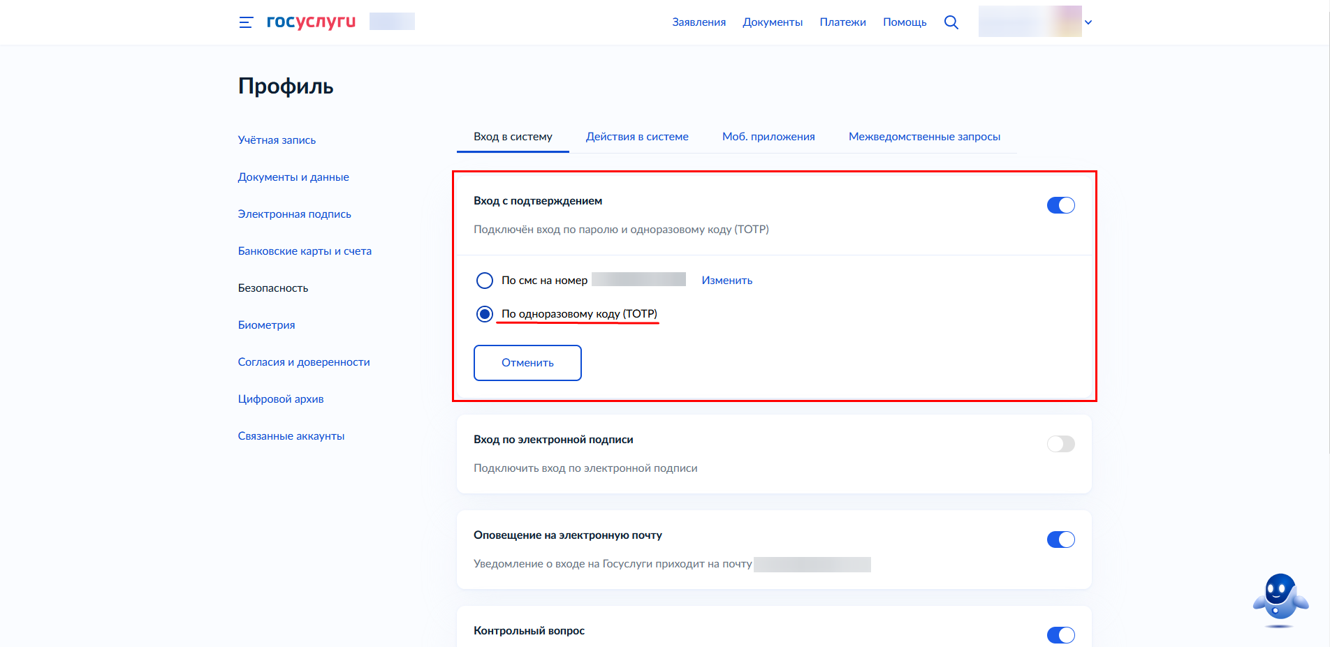Select По одноразовому коду (TOTP)

tap(485, 314)
